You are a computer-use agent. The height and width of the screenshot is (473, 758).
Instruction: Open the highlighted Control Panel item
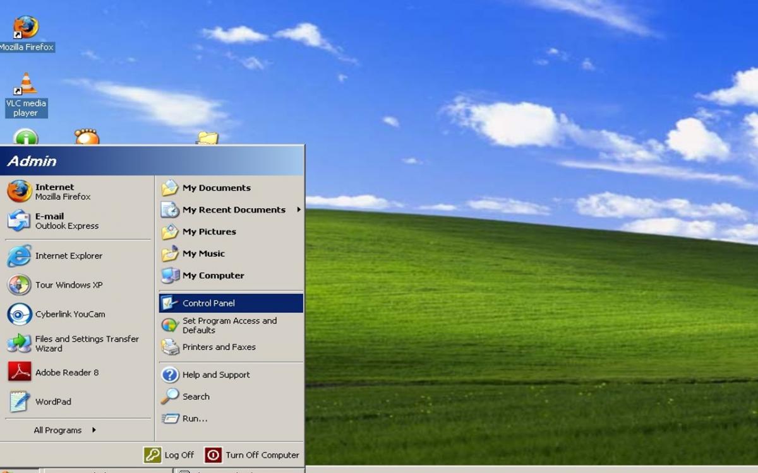231,303
